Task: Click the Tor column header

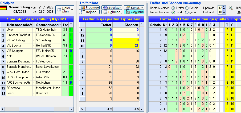Action: pos(65,25)
